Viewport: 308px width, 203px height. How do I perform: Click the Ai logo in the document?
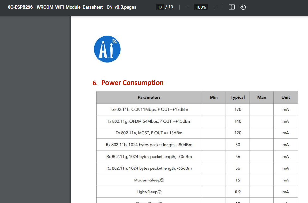pos(107,49)
